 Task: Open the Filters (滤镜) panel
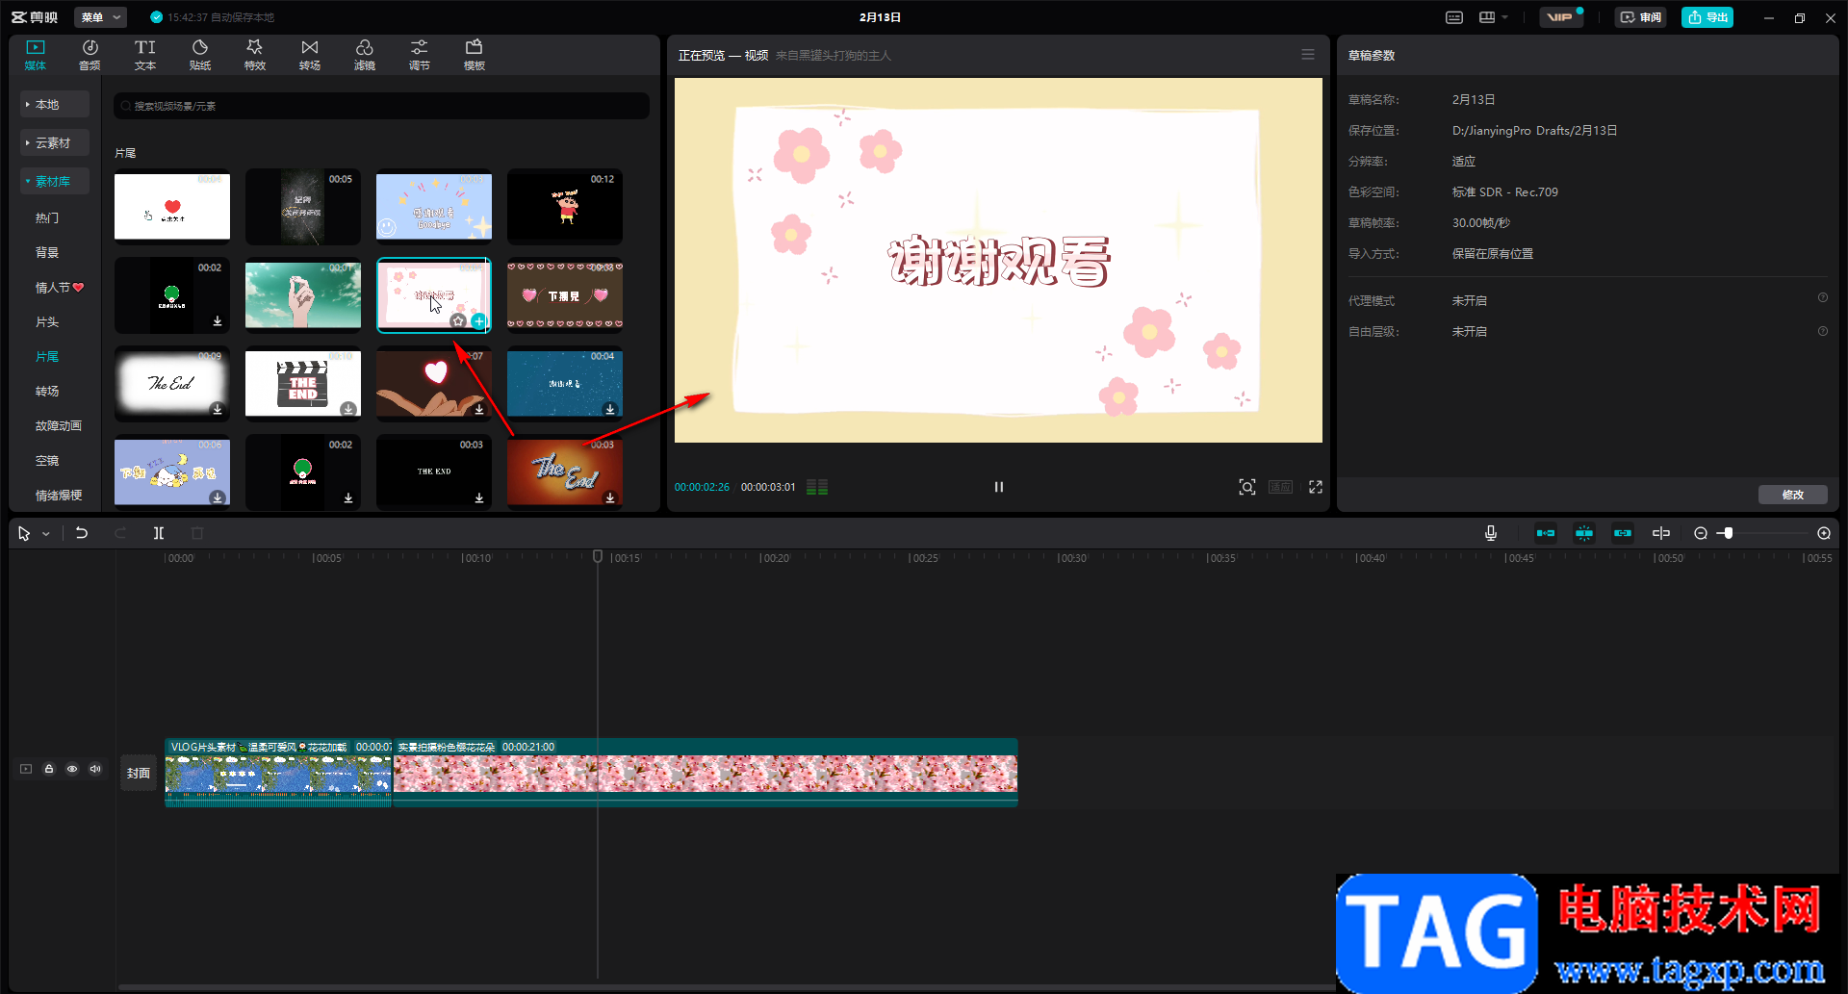(364, 55)
